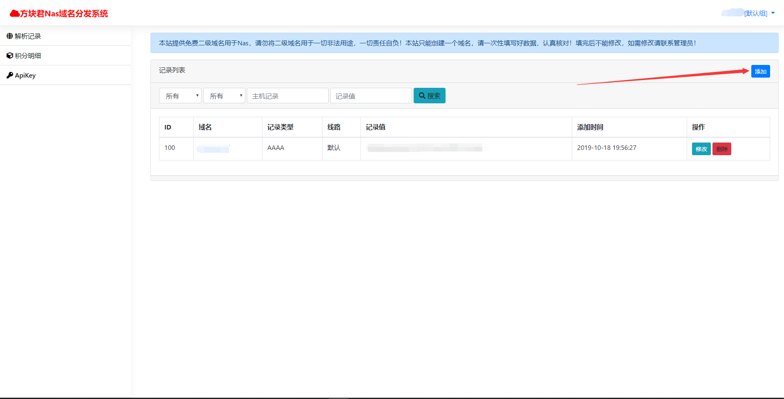The image size is (784, 399).
Task: Focus the 主机记录 search field
Action: (x=287, y=96)
